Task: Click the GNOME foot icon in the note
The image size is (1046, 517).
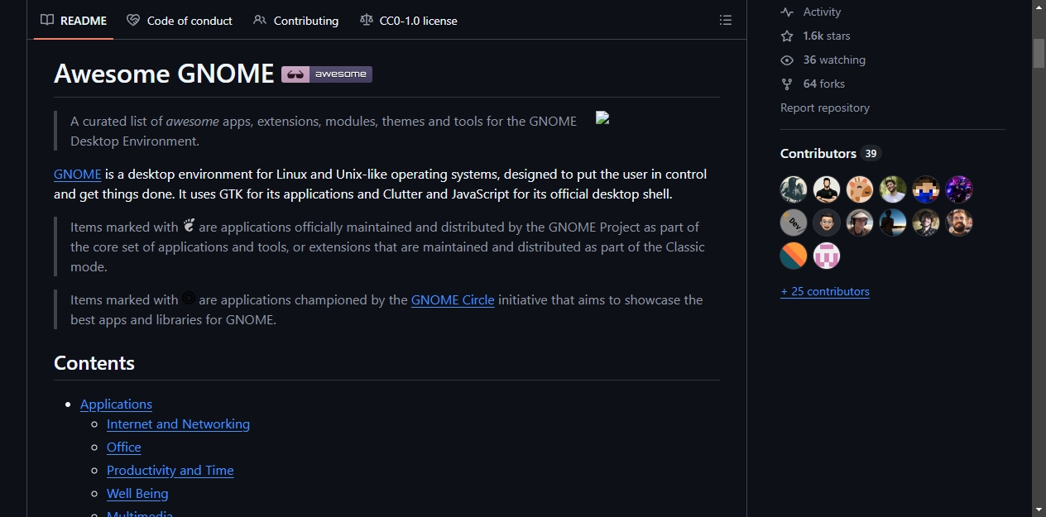Action: 189,225
